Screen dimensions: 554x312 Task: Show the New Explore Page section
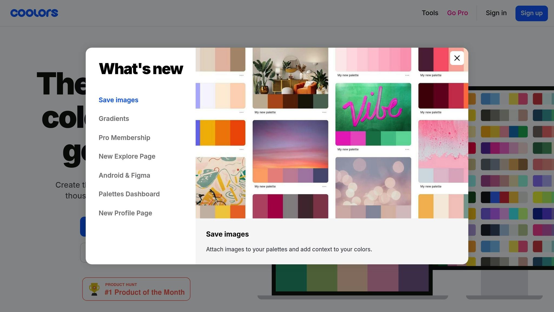[x=127, y=156]
